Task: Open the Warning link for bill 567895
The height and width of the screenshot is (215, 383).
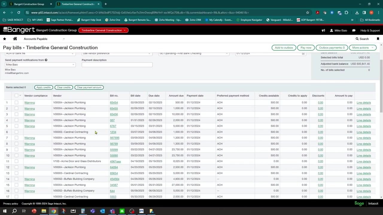Action: 30,138
